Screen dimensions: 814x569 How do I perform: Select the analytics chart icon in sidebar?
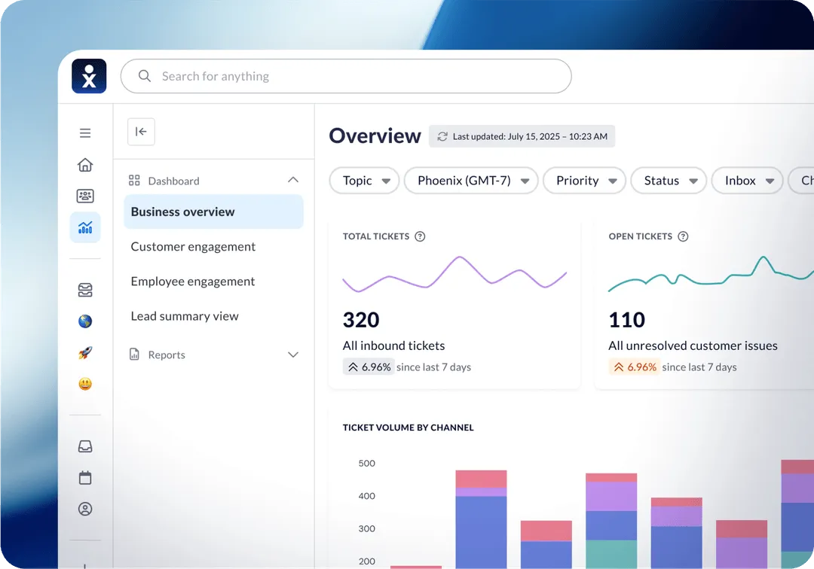[x=85, y=227]
